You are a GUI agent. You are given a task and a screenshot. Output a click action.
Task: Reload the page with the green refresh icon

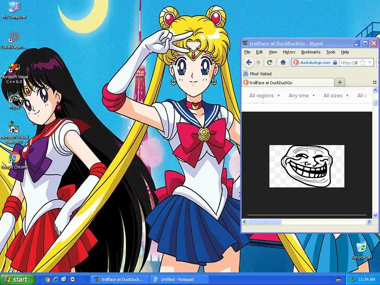(269, 62)
